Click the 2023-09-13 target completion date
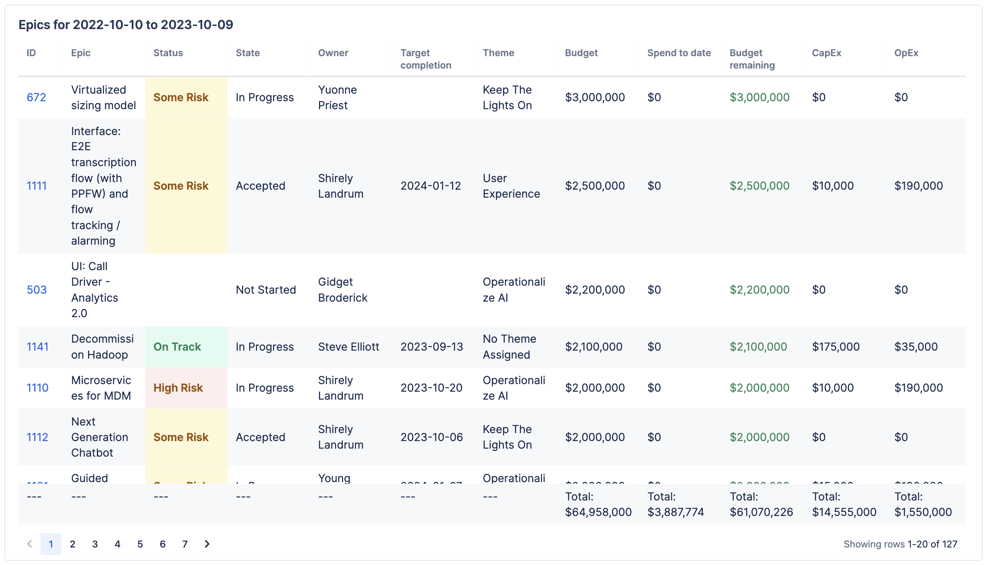Image resolution: width=987 pixels, height=565 pixels. [432, 347]
